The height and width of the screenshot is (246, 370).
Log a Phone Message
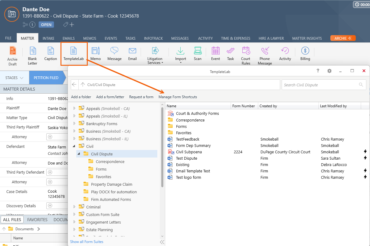[265, 56]
